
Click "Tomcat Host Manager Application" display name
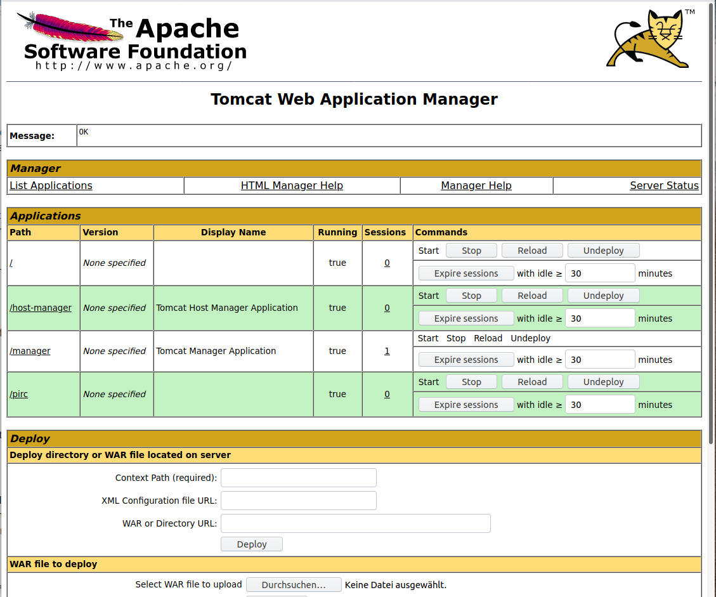[227, 308]
